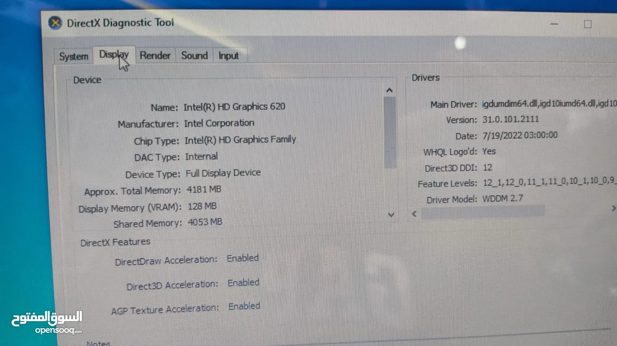Click the DirectDraw Acceleration Enabled value
This screenshot has width=617, height=346.
coord(243,258)
